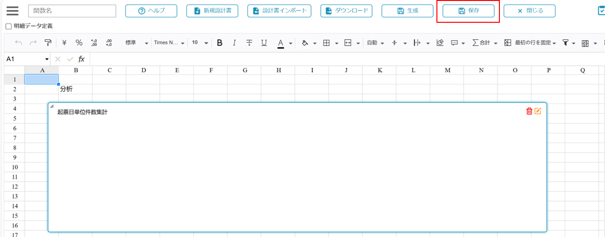
Task: Edit the 起票日単位件数集計 panel
Action: pyautogui.click(x=538, y=111)
